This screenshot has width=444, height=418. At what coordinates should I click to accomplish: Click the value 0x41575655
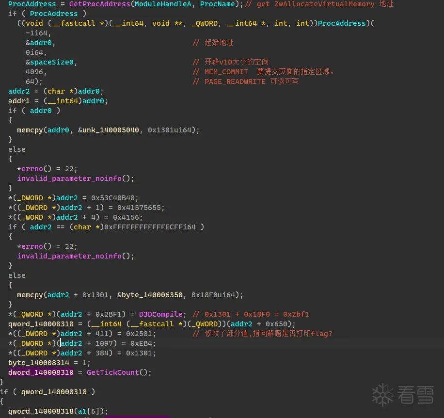pyautogui.click(x=139, y=208)
